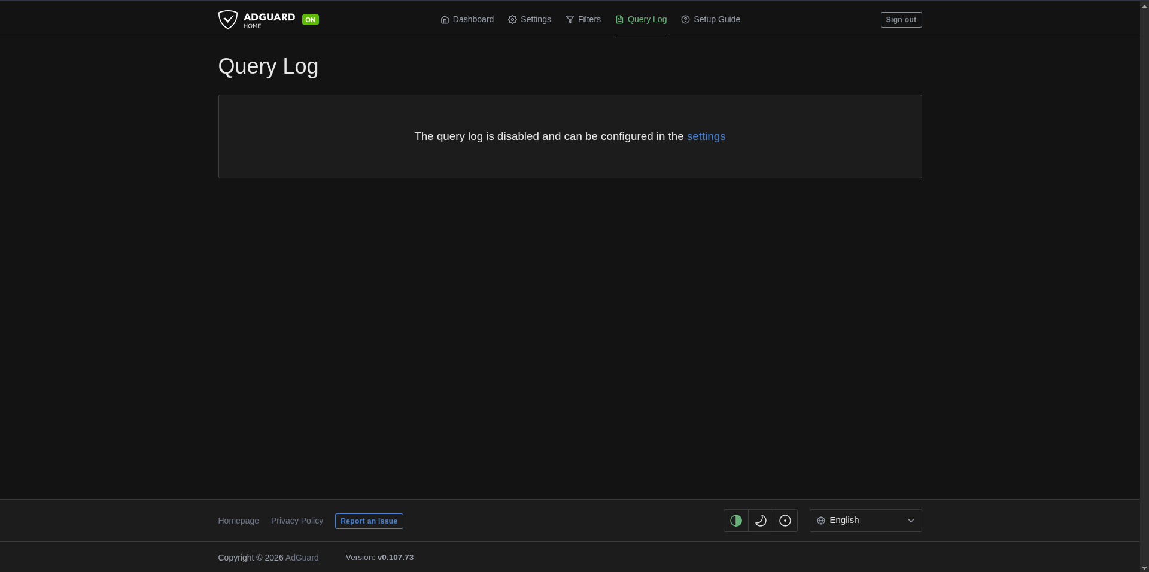Switch to dark theme moon icon

761,521
